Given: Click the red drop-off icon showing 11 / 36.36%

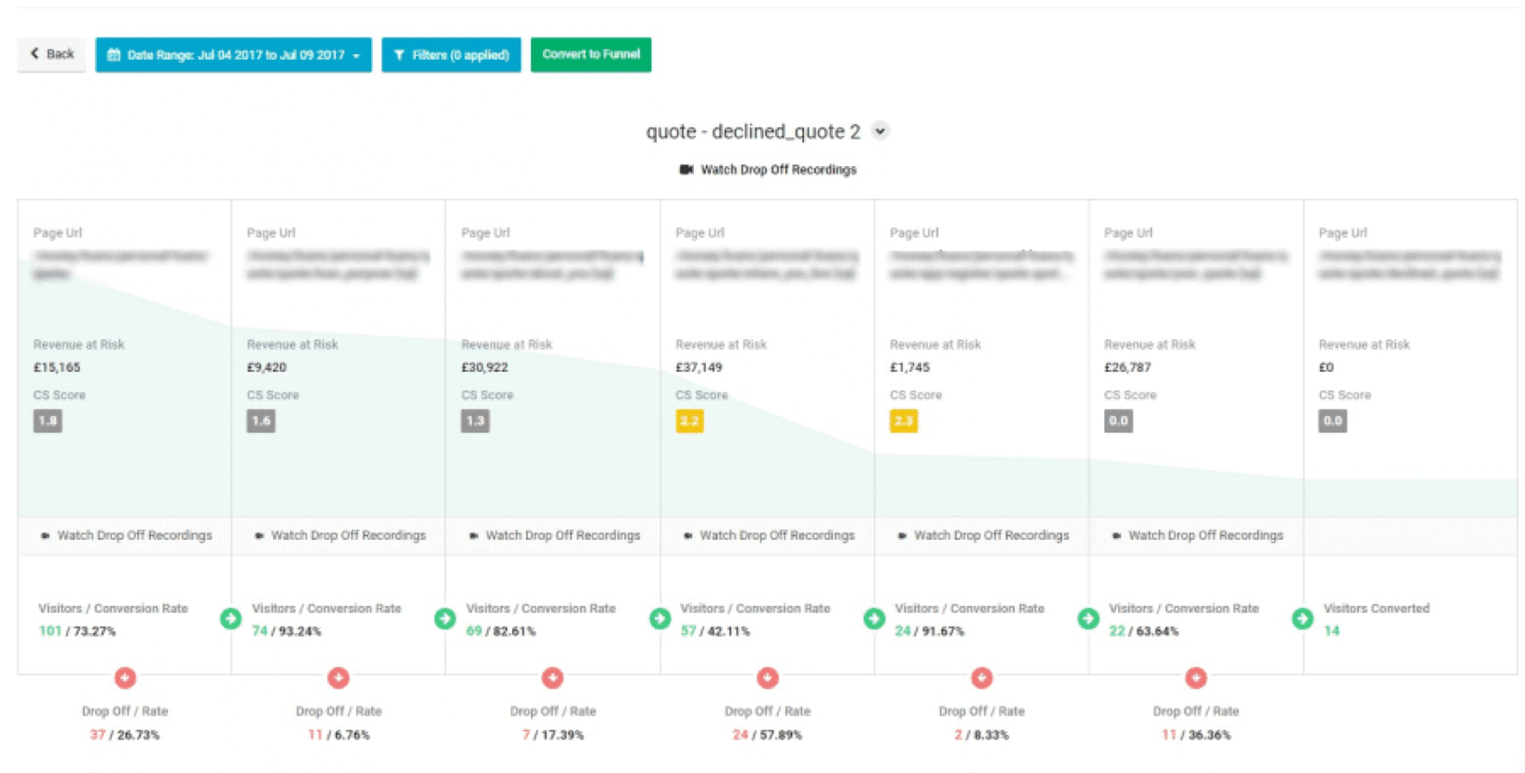Looking at the screenshot, I should point(1196,678).
